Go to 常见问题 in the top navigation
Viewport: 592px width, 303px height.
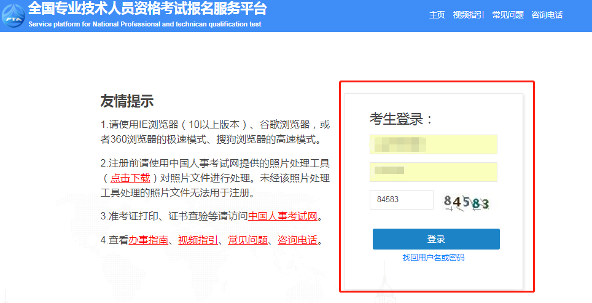pyautogui.click(x=508, y=15)
